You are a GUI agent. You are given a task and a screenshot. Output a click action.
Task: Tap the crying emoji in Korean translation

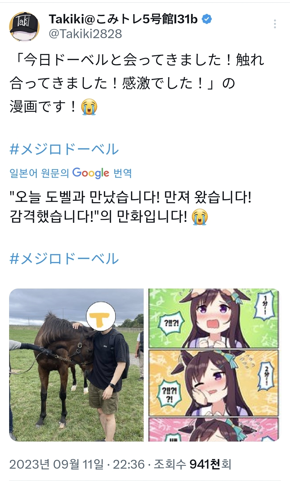point(200,217)
